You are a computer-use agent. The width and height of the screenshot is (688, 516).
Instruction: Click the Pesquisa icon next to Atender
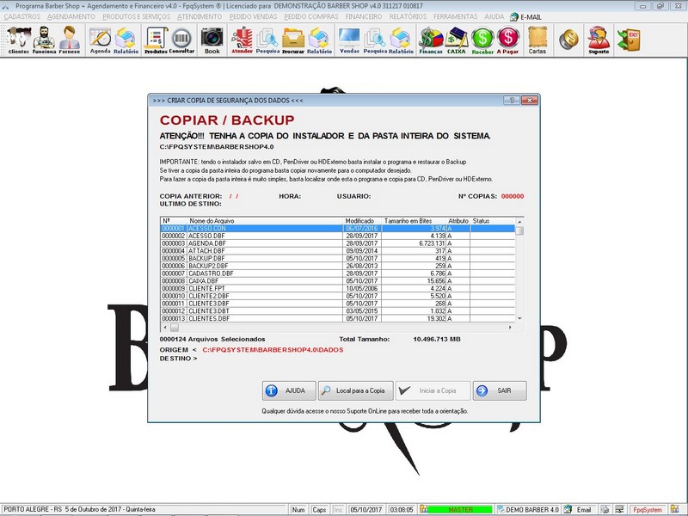pyautogui.click(x=267, y=40)
